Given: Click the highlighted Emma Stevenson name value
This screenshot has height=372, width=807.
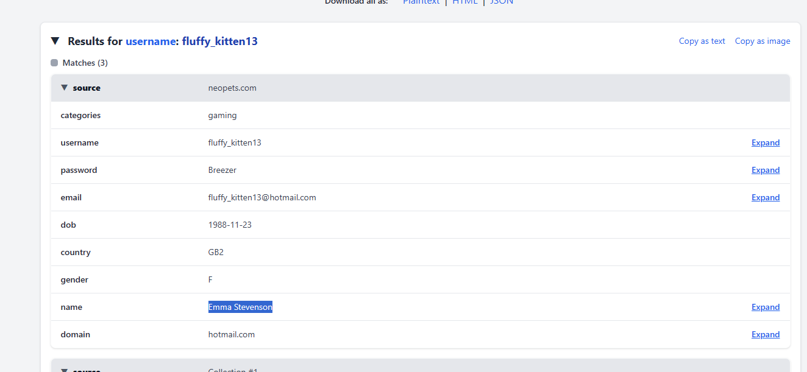Looking at the screenshot, I should pyautogui.click(x=240, y=307).
